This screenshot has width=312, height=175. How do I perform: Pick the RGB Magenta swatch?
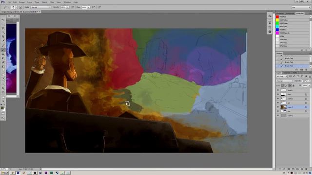coord(277,33)
